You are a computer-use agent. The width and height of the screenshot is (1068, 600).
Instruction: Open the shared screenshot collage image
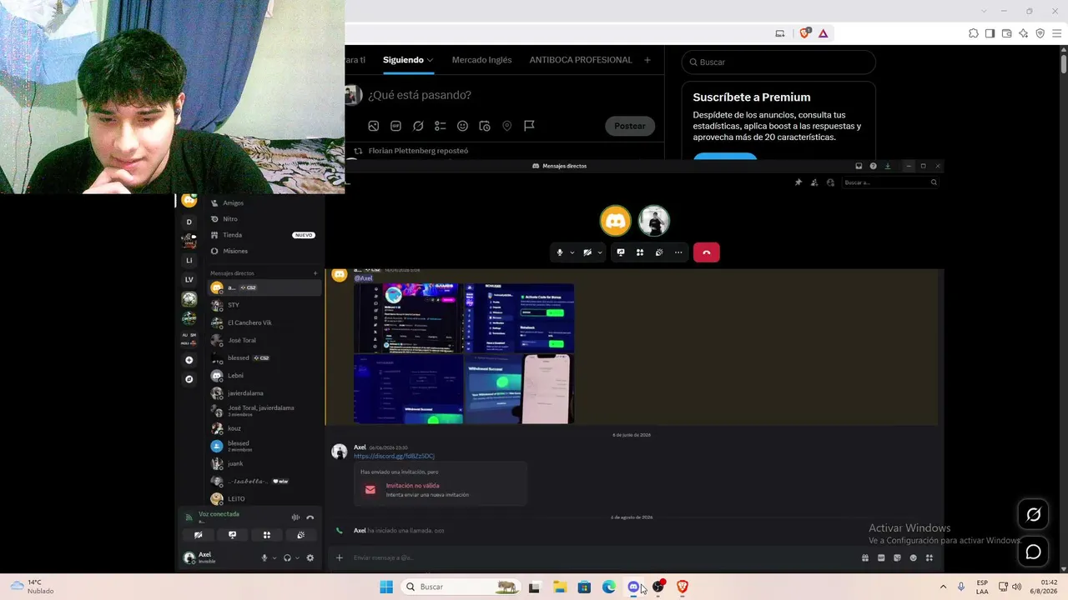[x=464, y=353]
